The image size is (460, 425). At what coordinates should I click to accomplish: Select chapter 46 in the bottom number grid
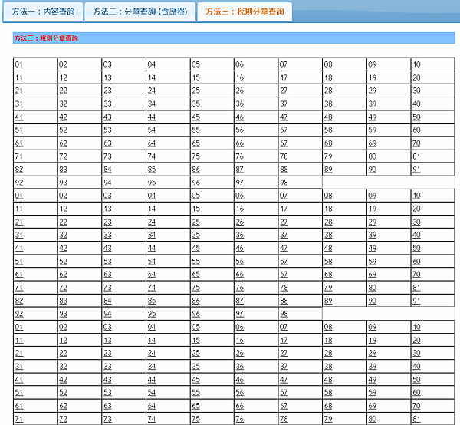[x=240, y=380]
